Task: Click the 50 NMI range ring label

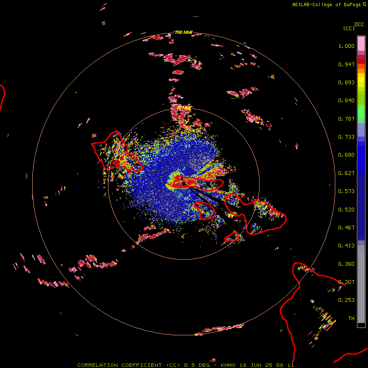Action: click(184, 108)
